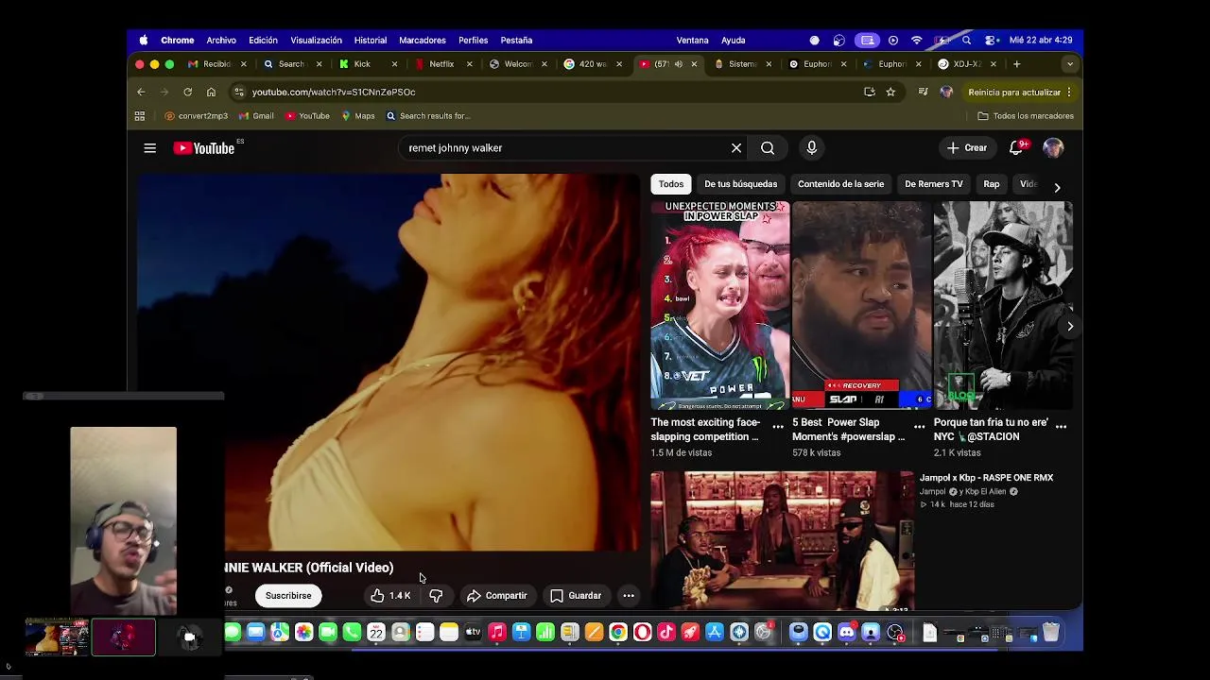Show more chips with right arrow

pos(1057,187)
